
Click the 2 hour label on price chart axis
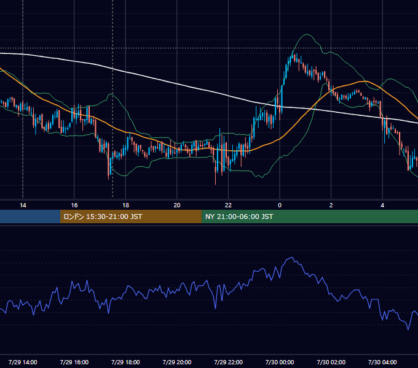331,205
